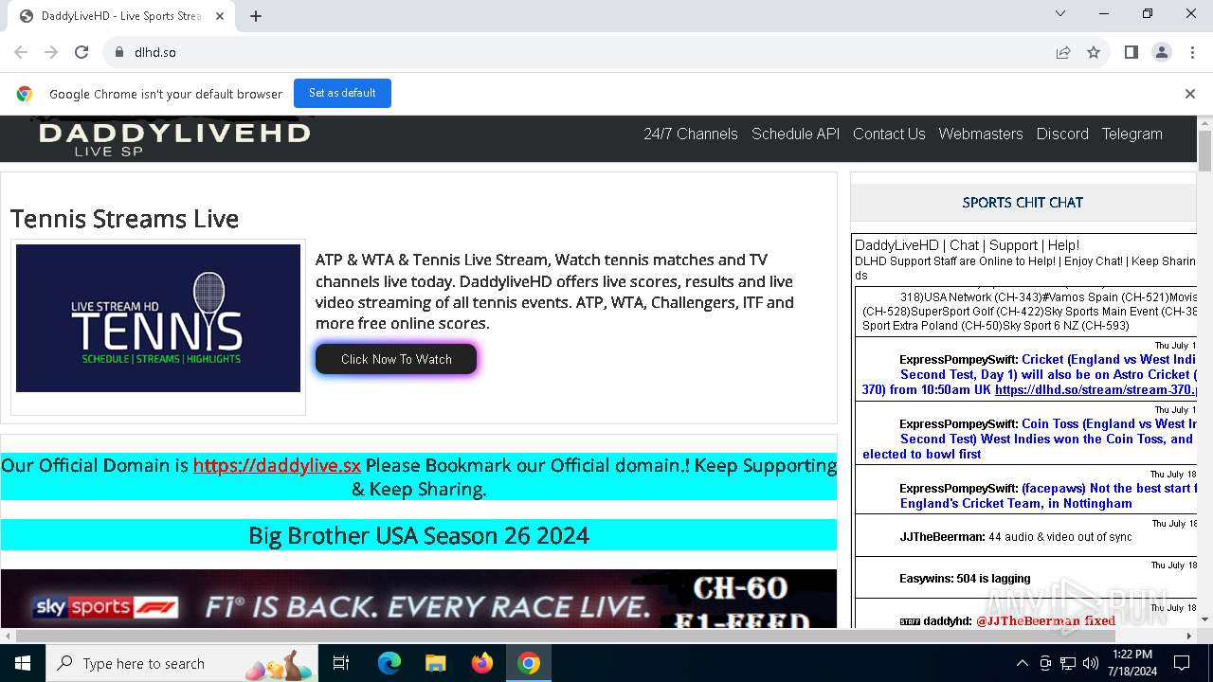Click the Tennis Streams Live heading
Screen dimensions: 1213x682
click(x=124, y=219)
